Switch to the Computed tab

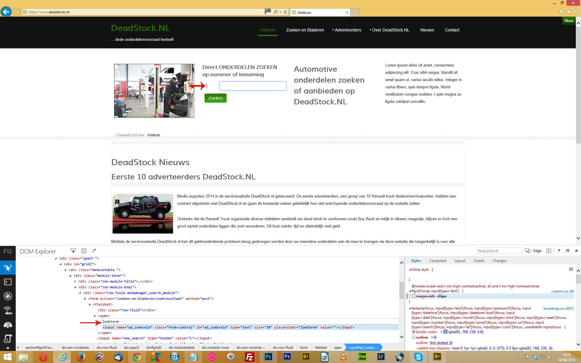438,261
